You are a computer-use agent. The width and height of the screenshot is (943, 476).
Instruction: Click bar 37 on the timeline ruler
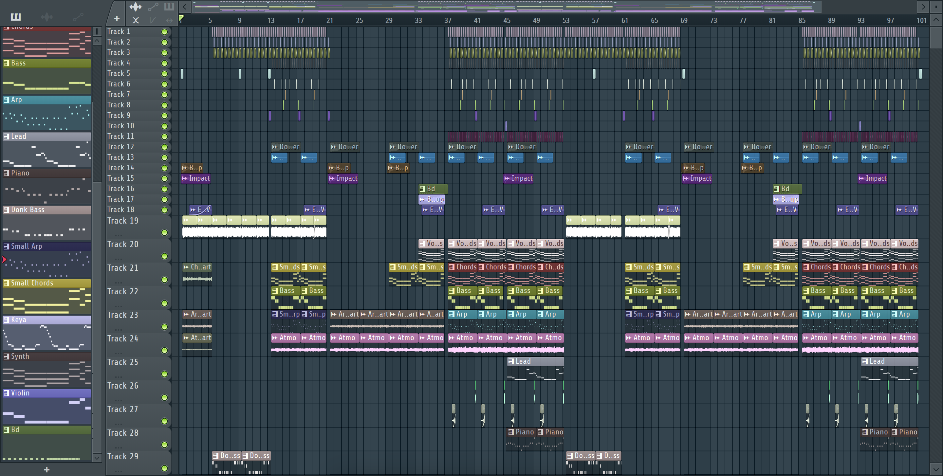(x=448, y=21)
